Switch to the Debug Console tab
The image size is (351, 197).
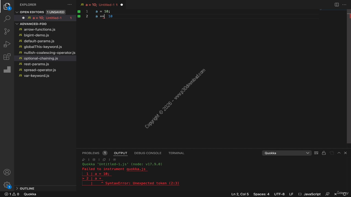(148, 153)
